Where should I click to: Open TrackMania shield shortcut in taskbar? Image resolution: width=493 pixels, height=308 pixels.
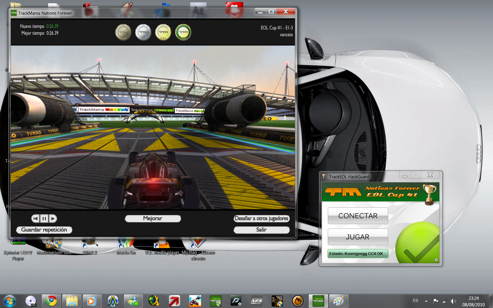click(215, 301)
